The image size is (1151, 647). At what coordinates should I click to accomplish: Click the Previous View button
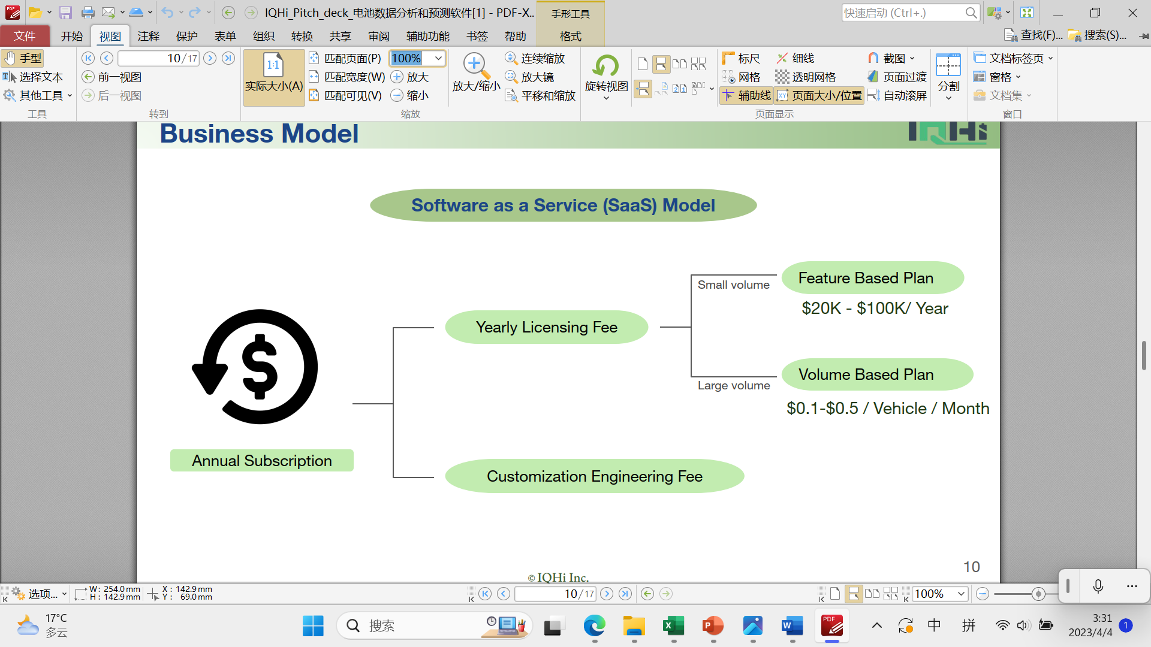tap(113, 77)
